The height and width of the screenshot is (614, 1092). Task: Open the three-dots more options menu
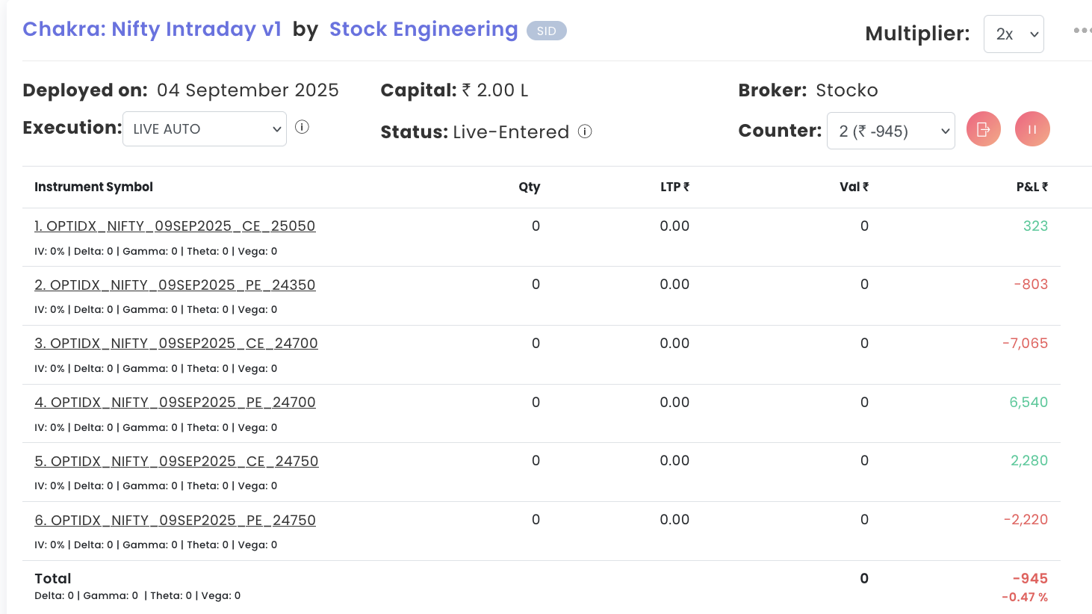pos(1082,31)
